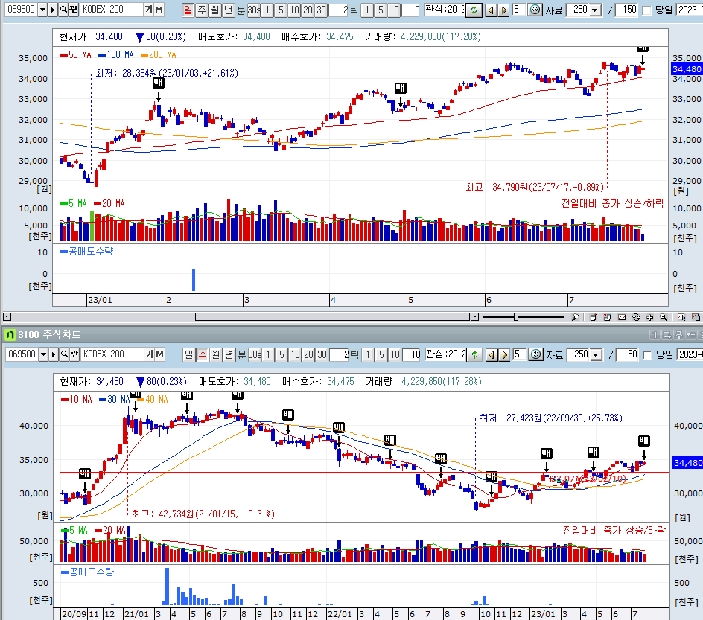Image resolution: width=703 pixels, height=620 pixels.
Task: Open stock code 069500 dropdown in lower toolbar
Action: pos(43,354)
